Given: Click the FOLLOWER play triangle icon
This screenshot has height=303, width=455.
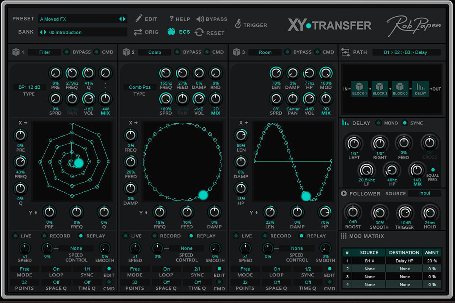Looking at the screenshot, I should tap(344, 193).
